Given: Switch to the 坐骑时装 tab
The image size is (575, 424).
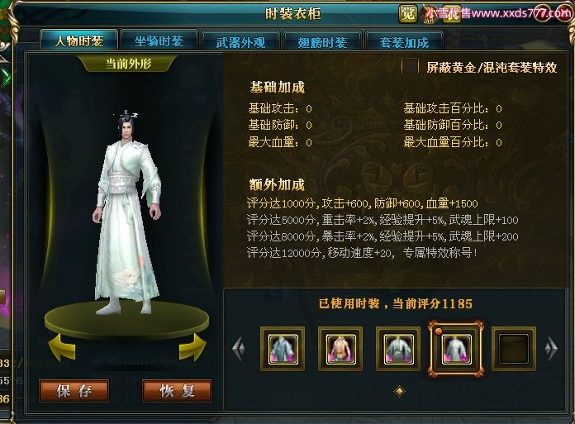Looking at the screenshot, I should pos(159,40).
